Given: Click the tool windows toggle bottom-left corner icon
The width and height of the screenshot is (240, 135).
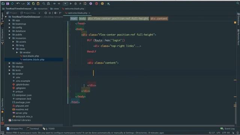Looking at the screenshot, I should pyautogui.click(x=3, y=133).
